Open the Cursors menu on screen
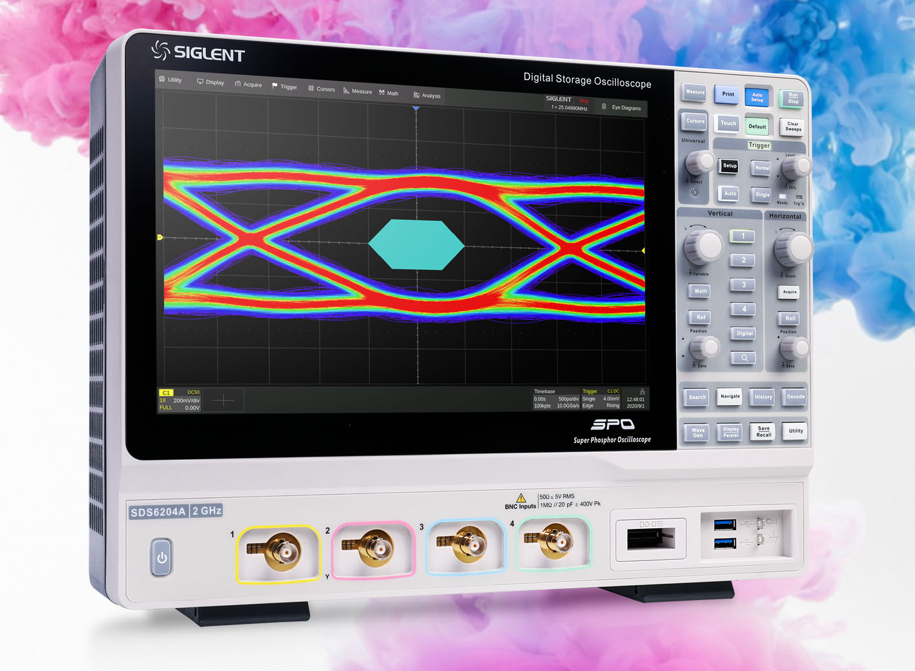915x671 pixels. point(322,89)
